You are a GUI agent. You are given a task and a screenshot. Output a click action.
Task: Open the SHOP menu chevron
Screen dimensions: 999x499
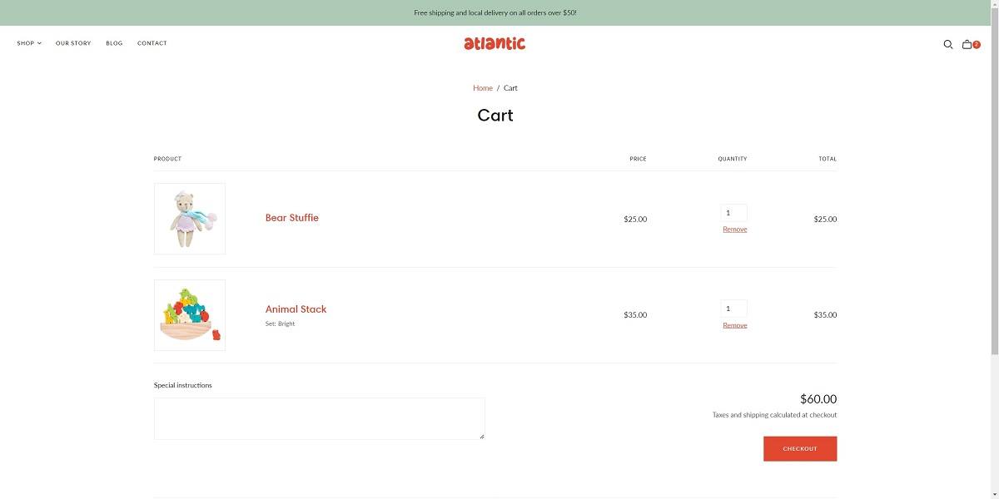click(x=38, y=42)
